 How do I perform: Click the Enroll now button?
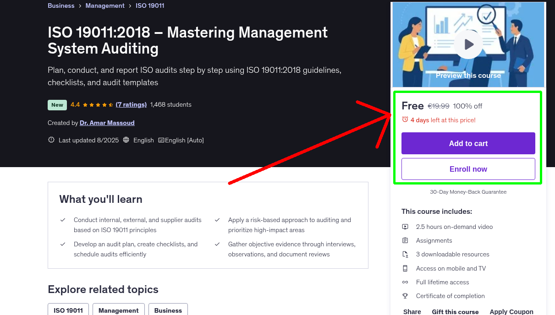(x=468, y=169)
